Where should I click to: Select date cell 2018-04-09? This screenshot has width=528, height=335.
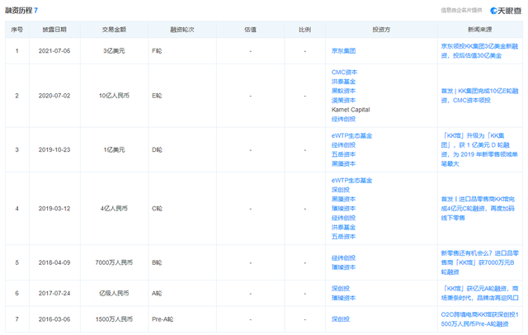54,262
